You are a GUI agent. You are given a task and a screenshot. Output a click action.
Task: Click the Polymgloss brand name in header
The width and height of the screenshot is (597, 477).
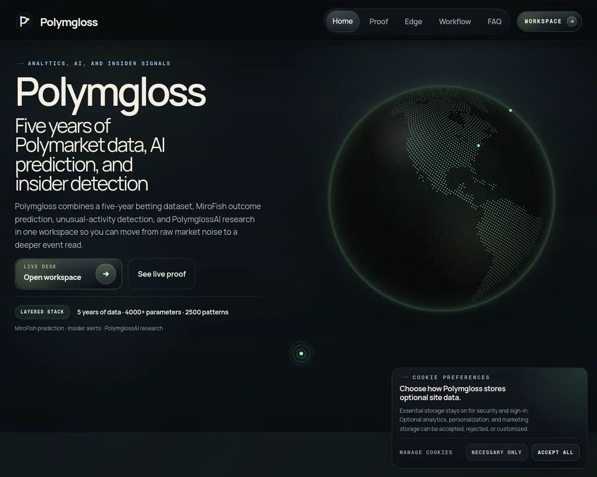pos(69,22)
